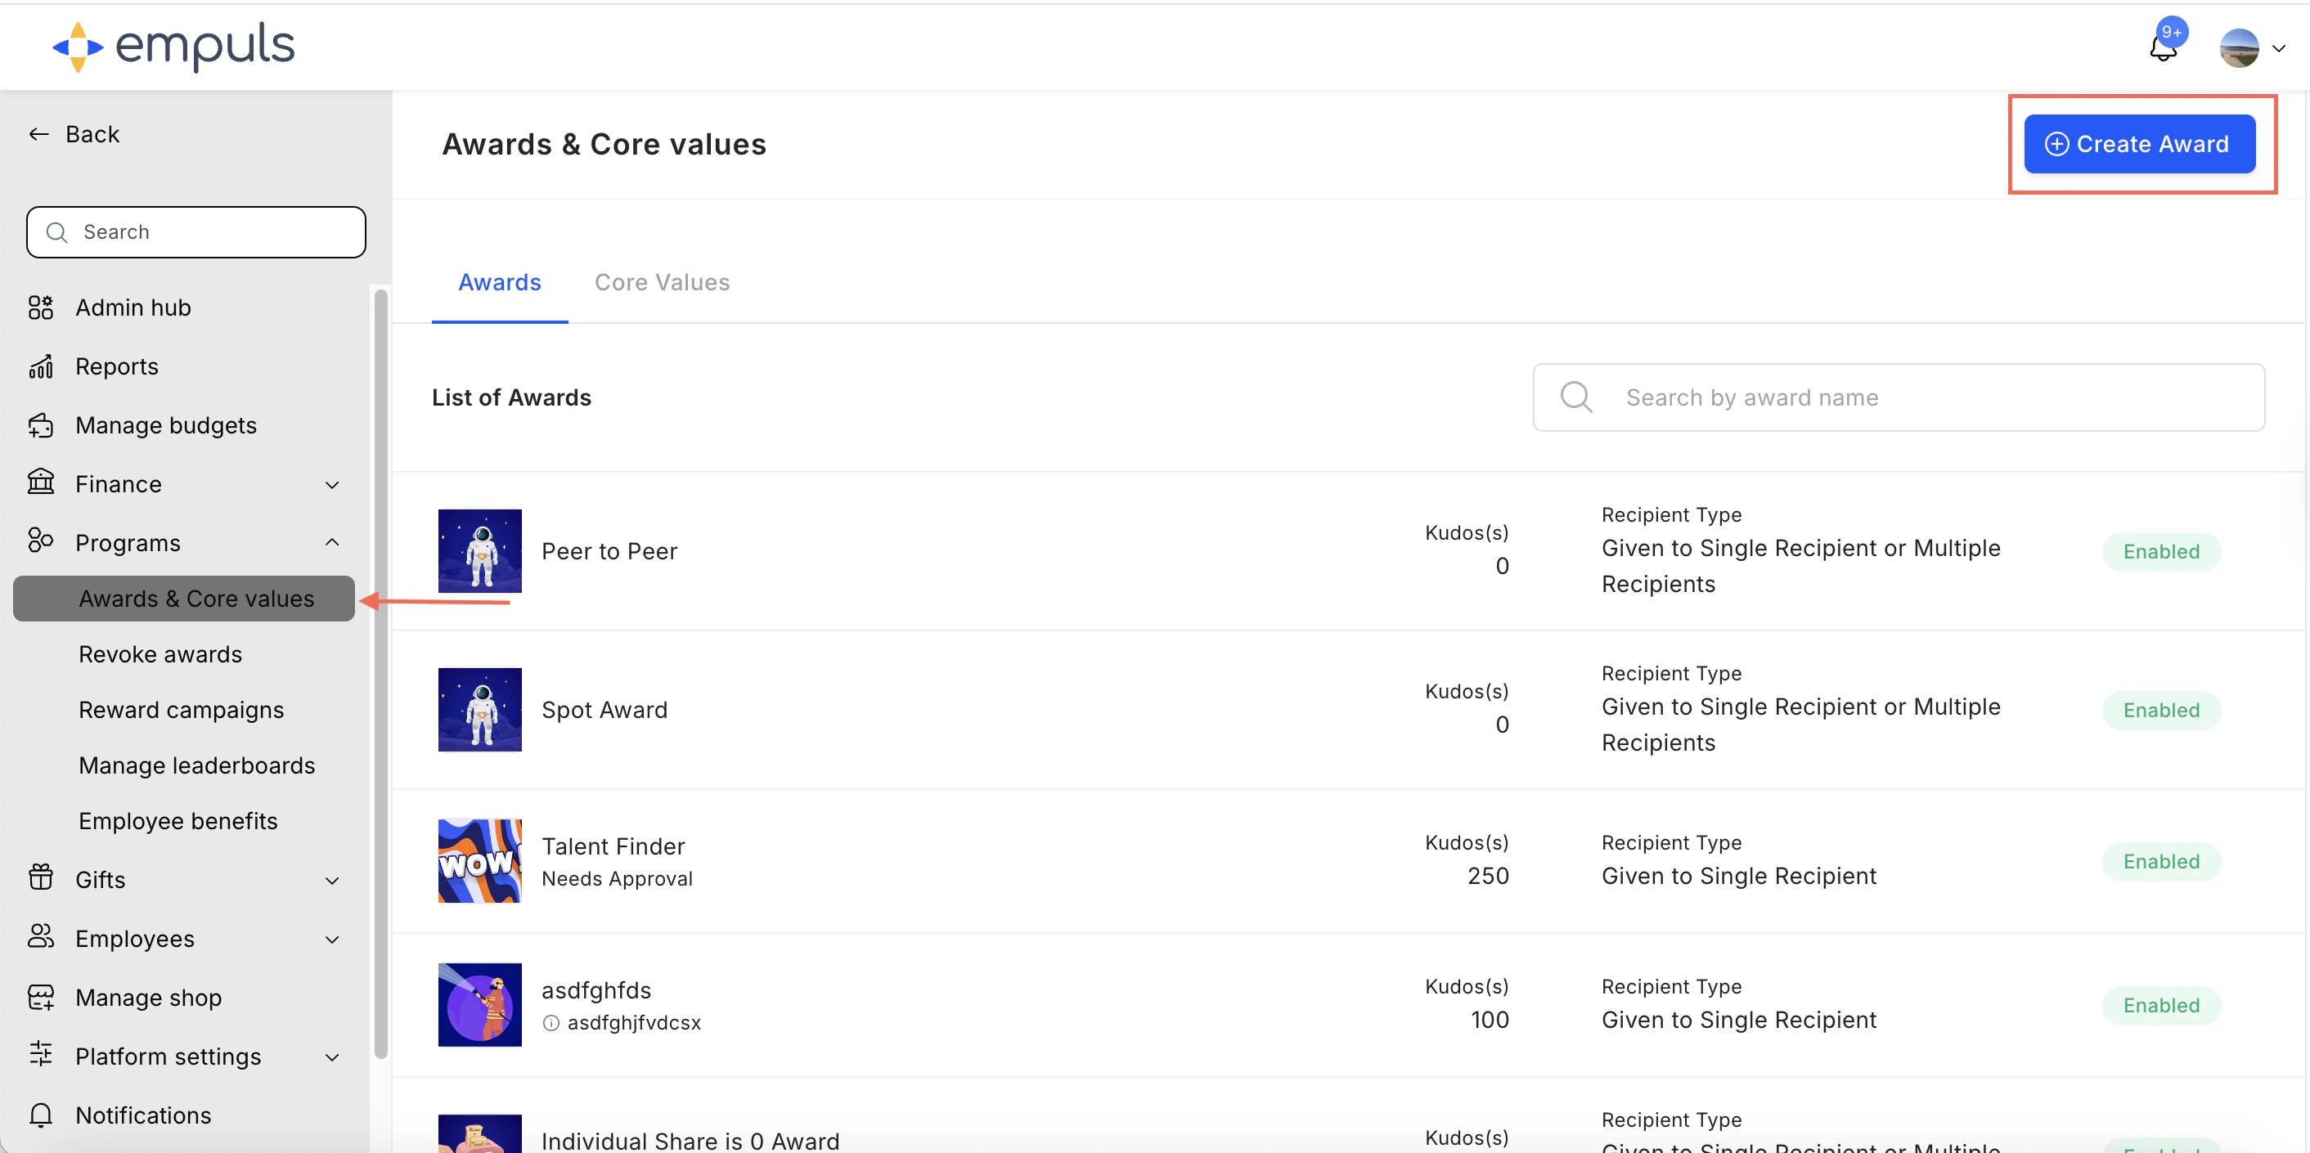Select the Talent Finder award name
The height and width of the screenshot is (1153, 2310).
[x=613, y=846]
